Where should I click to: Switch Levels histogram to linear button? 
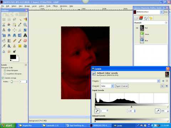[x=162, y=86]
